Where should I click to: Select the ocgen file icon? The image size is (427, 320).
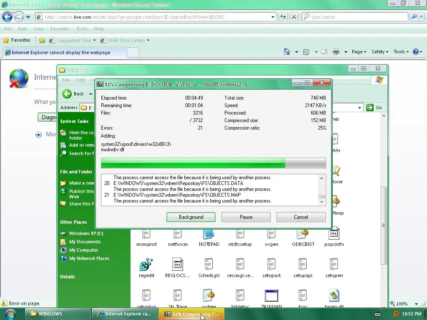tap(271, 237)
